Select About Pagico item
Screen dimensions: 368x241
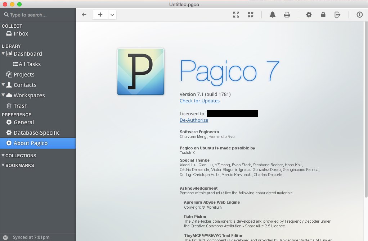(38, 143)
